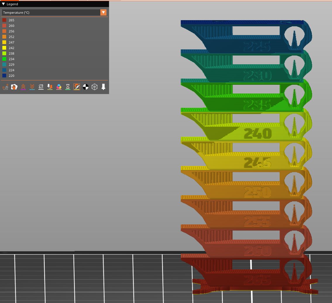The image size is (332, 303).
Task: Click the Temperature (°C) combo box field
Action: click(x=51, y=13)
